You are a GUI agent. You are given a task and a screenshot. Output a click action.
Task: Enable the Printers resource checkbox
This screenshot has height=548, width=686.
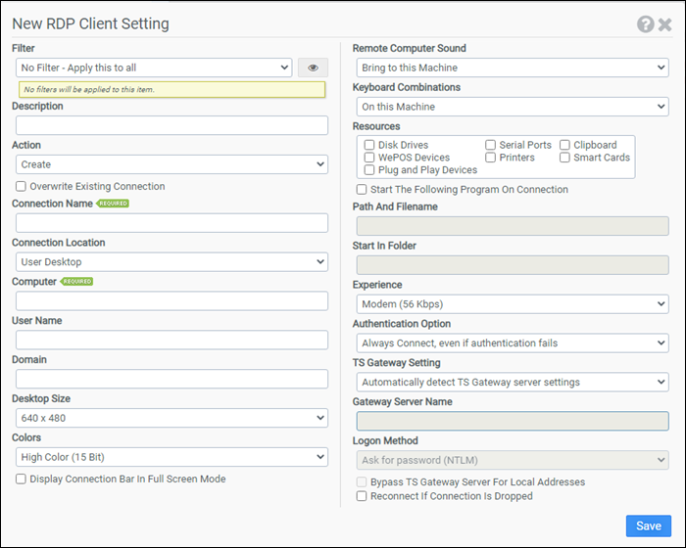point(490,158)
